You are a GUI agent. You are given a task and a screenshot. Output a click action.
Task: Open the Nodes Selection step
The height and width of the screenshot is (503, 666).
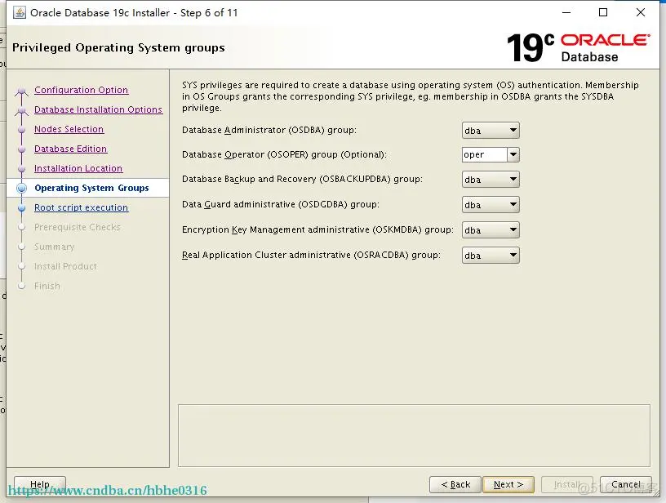[x=69, y=129]
